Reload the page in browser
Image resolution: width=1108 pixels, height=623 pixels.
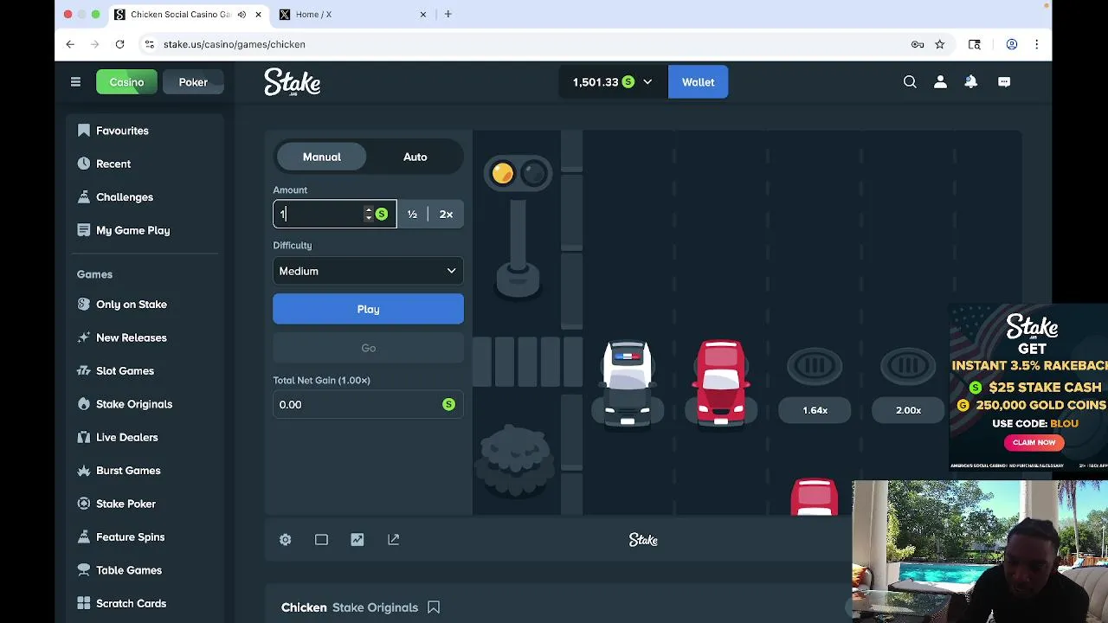coord(119,44)
